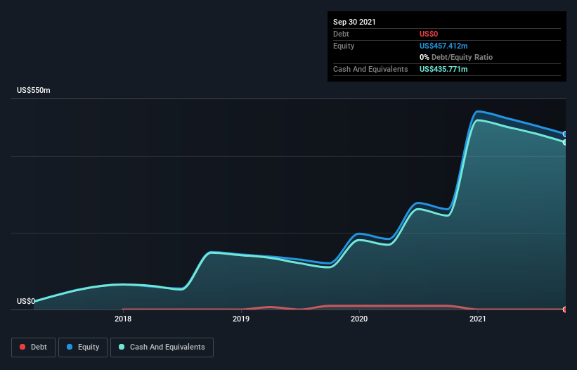Click the red US$0 debt value
This screenshot has width=577, height=370.
(x=429, y=34)
